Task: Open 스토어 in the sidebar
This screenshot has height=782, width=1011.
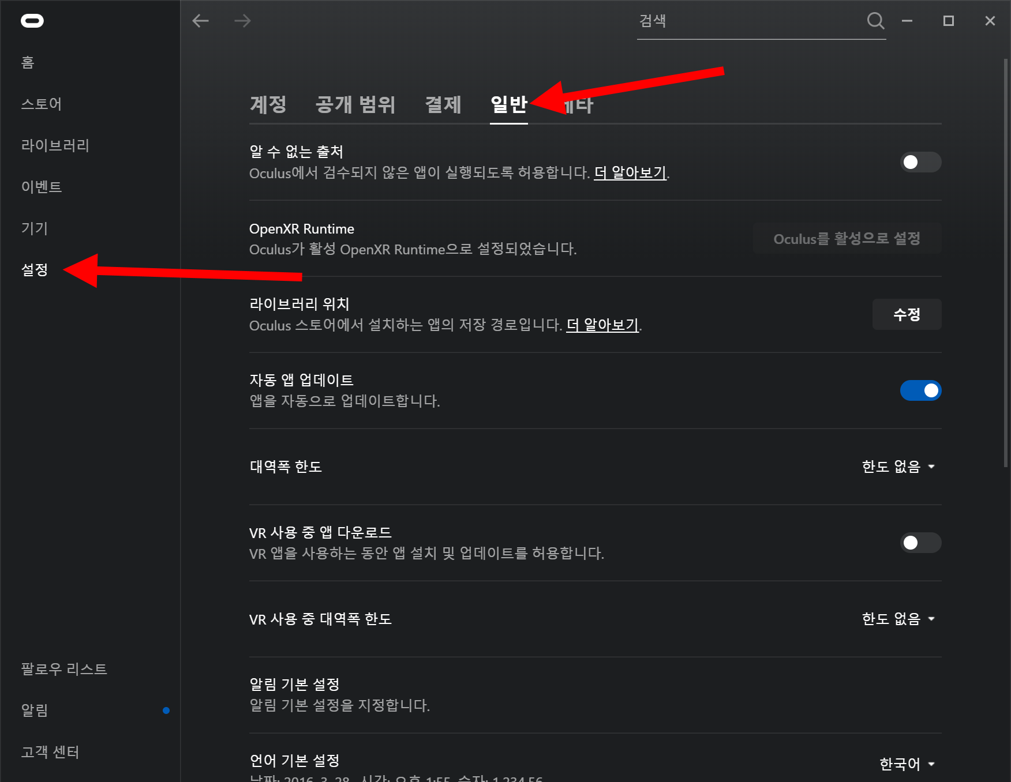Action: [41, 104]
